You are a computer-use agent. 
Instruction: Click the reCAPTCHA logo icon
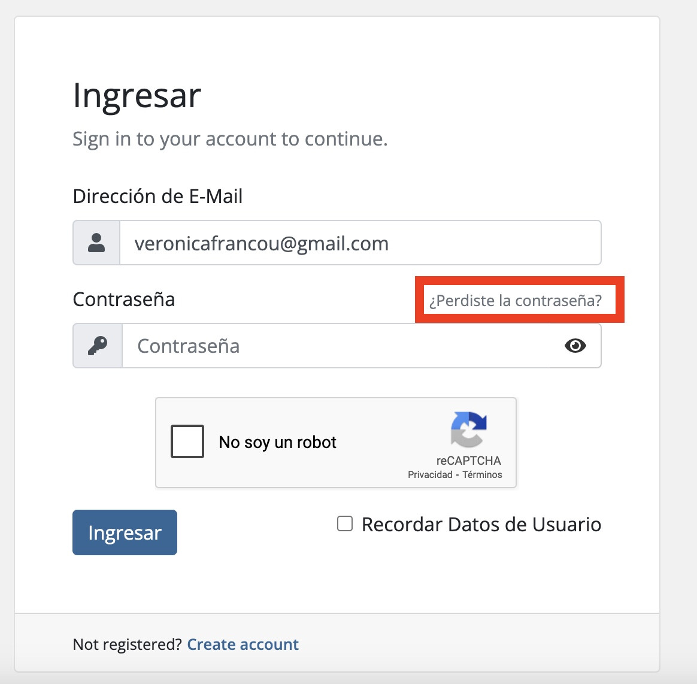tap(468, 429)
